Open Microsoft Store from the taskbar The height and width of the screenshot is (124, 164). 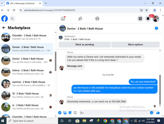point(77,121)
